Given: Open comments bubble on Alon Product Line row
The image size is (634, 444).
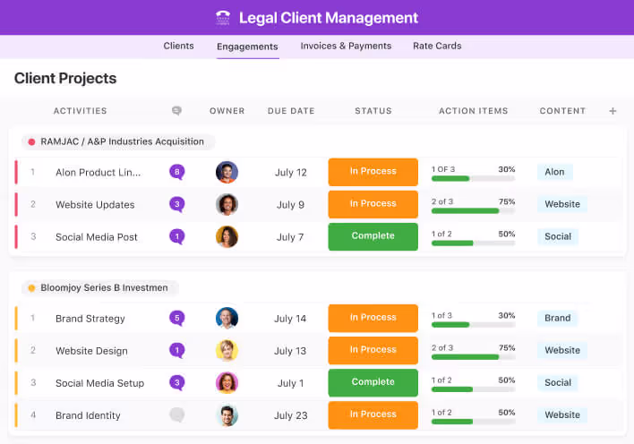Looking at the screenshot, I should (177, 172).
